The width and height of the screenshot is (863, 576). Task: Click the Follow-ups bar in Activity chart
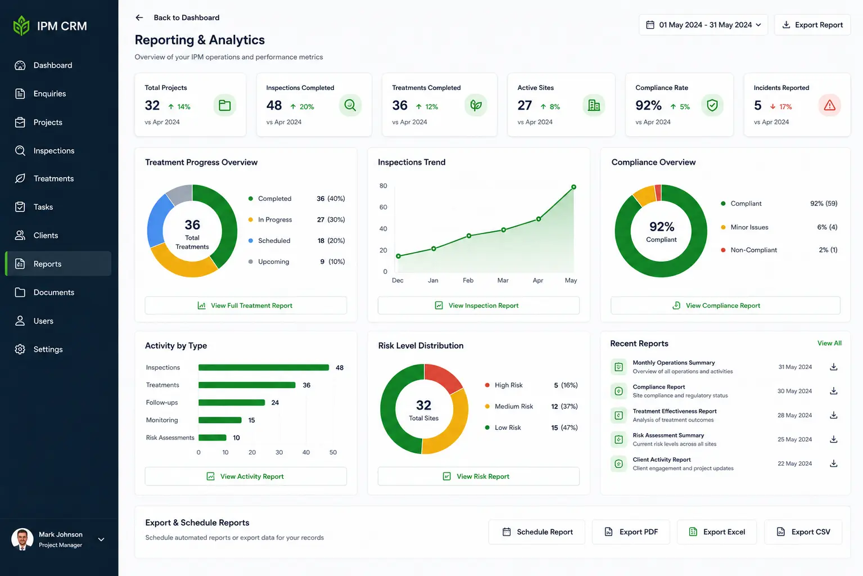[x=232, y=403]
